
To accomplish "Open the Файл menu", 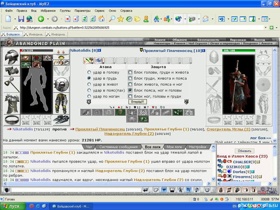I will [x=9, y=11].
